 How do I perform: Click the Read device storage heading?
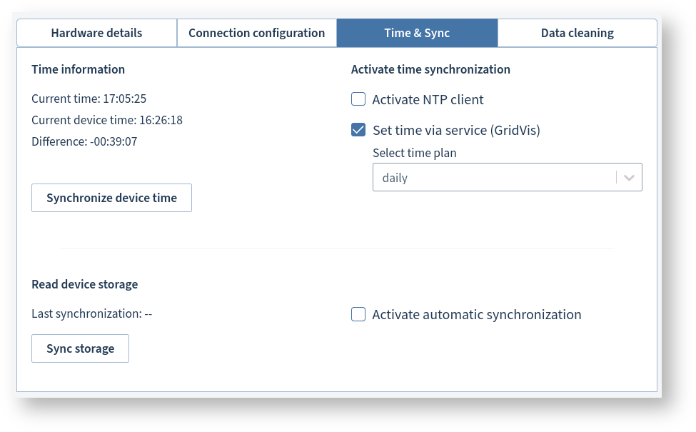pos(84,284)
